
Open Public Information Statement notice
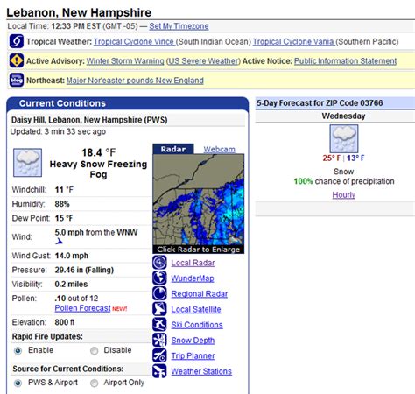pos(345,61)
